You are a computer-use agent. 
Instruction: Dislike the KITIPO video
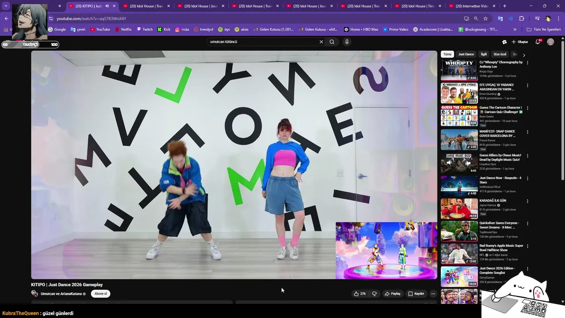[374, 294]
